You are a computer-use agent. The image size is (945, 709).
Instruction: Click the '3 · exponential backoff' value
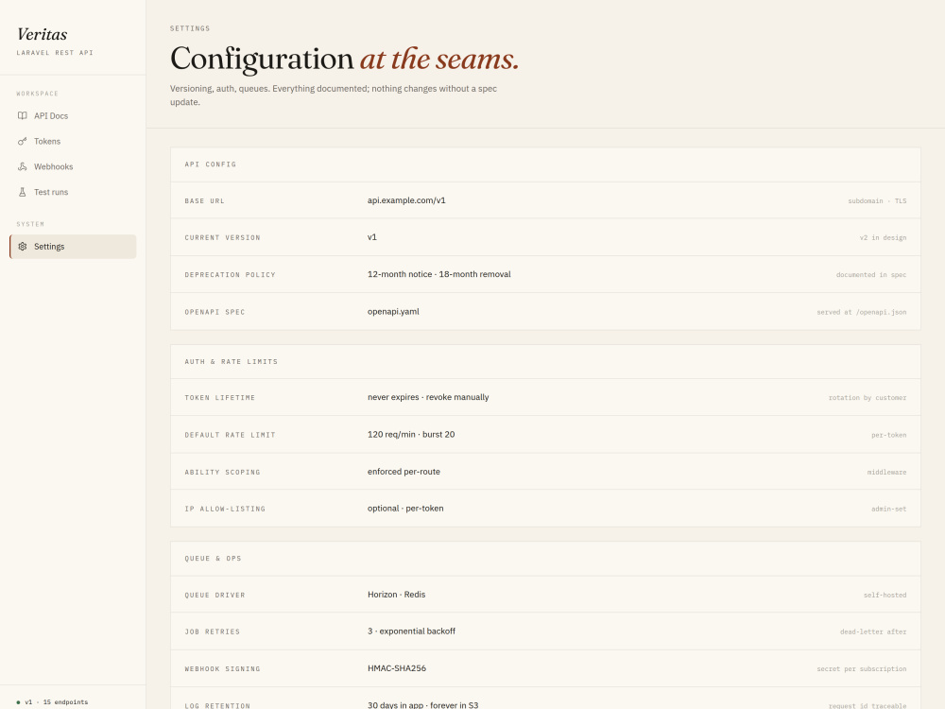pyautogui.click(x=412, y=631)
